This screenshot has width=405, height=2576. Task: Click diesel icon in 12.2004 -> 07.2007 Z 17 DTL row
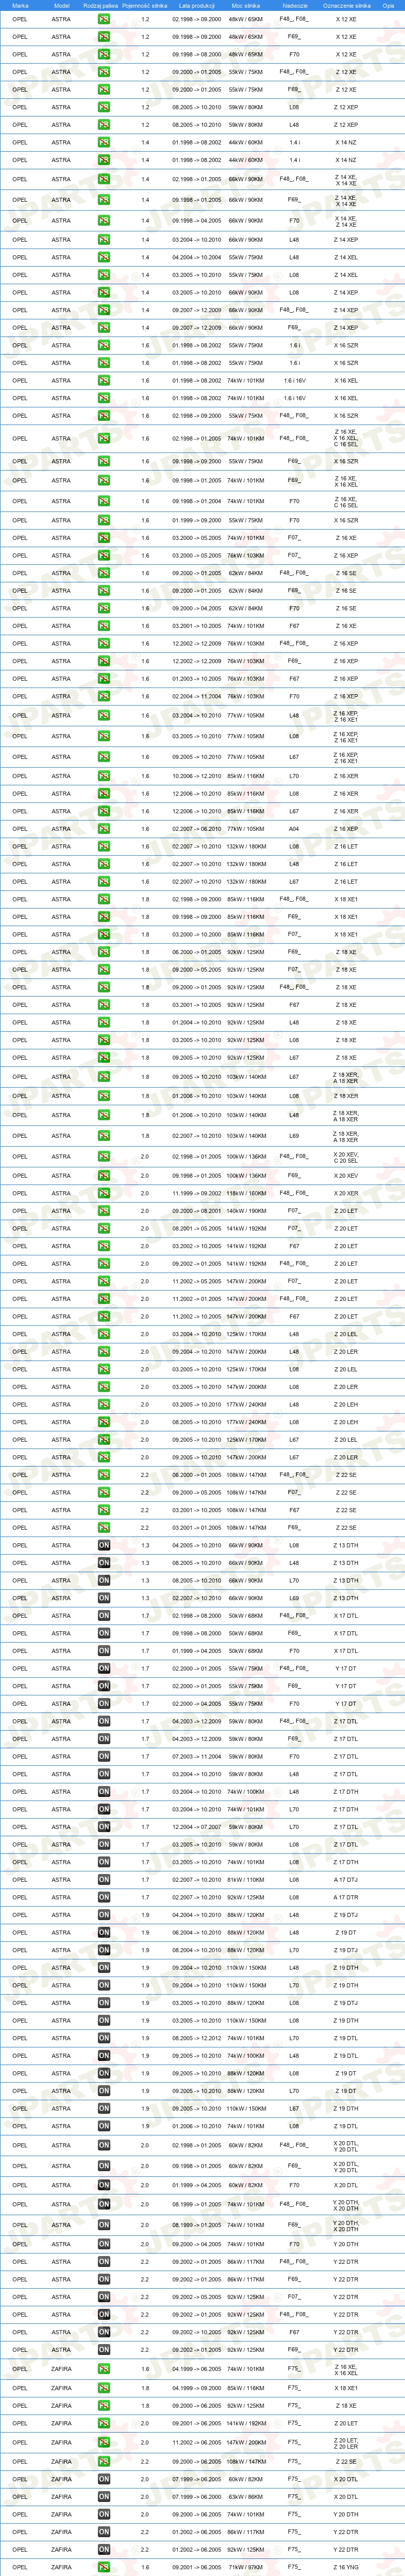(x=104, y=1827)
